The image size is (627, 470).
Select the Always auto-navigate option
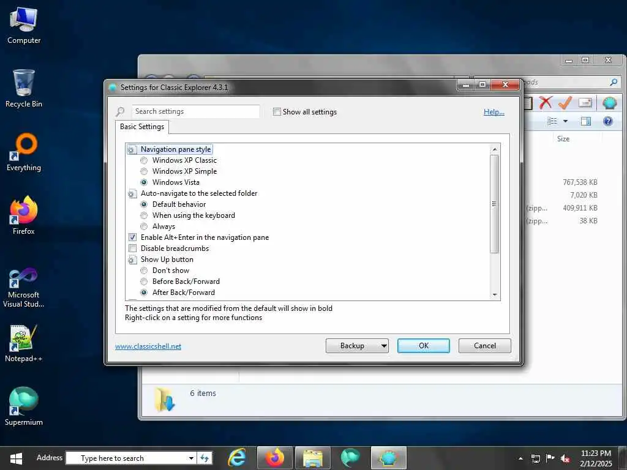144,226
